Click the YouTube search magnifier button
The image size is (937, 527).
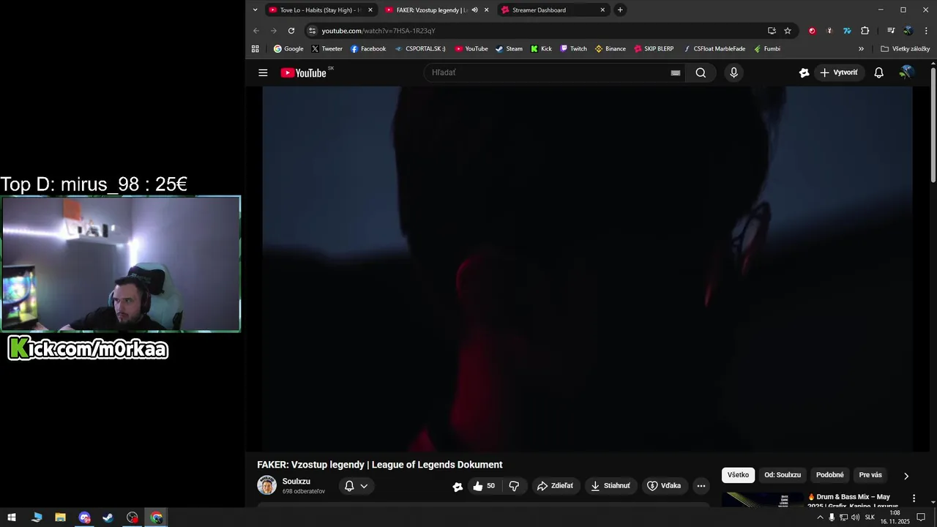[701, 72]
